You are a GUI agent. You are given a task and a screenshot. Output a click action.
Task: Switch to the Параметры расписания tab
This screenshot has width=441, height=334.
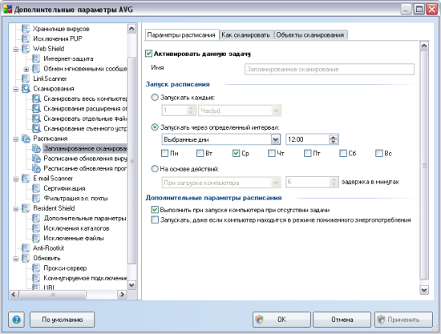tap(181, 34)
